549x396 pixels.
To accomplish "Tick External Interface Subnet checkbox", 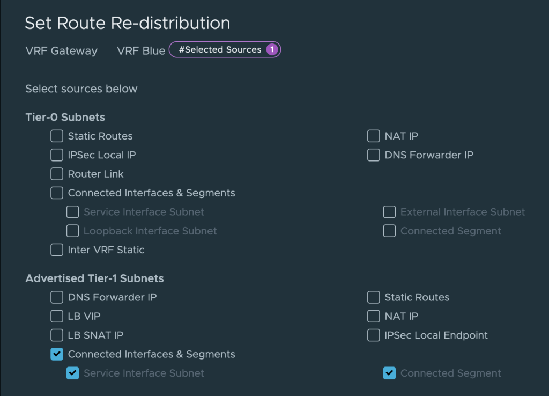I will [x=389, y=212].
